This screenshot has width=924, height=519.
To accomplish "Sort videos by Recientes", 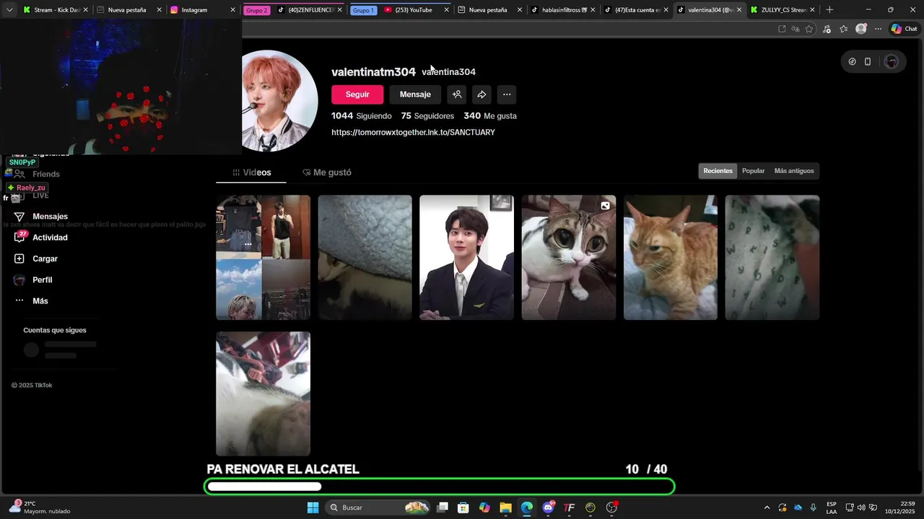I will coord(718,171).
